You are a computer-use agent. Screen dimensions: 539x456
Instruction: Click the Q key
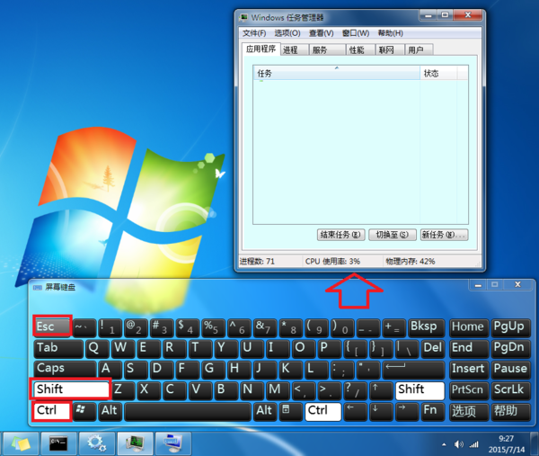pyautogui.click(x=97, y=348)
